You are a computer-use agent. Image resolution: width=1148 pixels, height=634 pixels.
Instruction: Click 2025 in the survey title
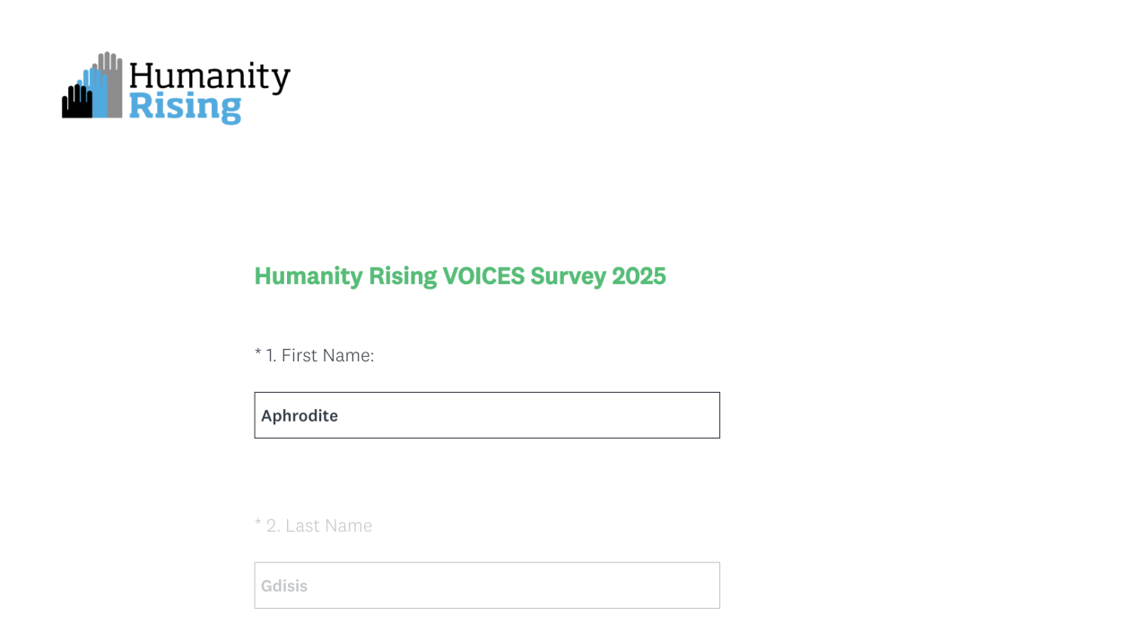(639, 276)
